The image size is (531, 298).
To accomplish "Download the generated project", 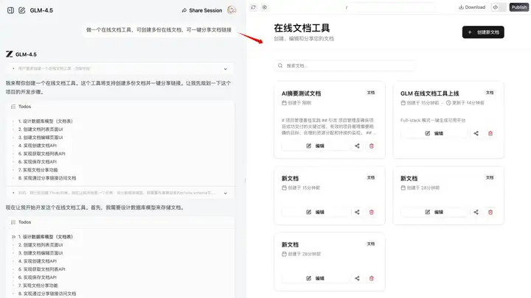I will (x=472, y=7).
